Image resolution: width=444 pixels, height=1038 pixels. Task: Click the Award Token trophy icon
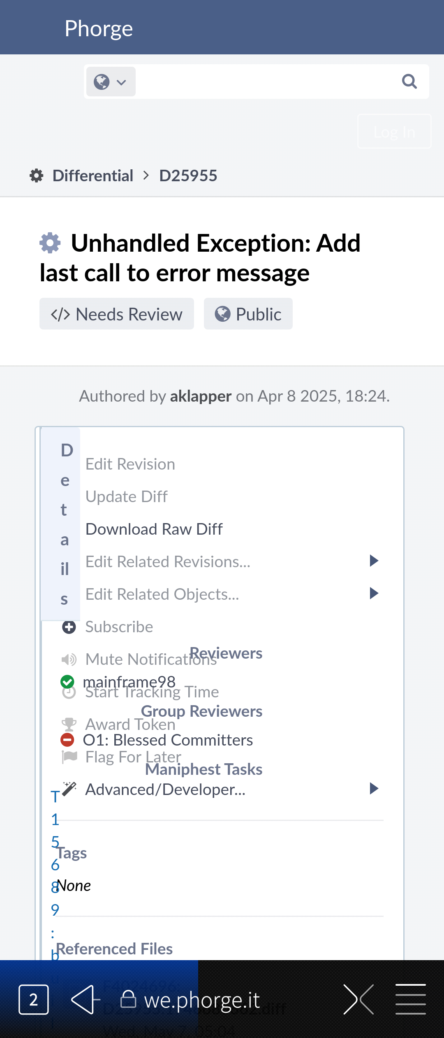point(69,725)
